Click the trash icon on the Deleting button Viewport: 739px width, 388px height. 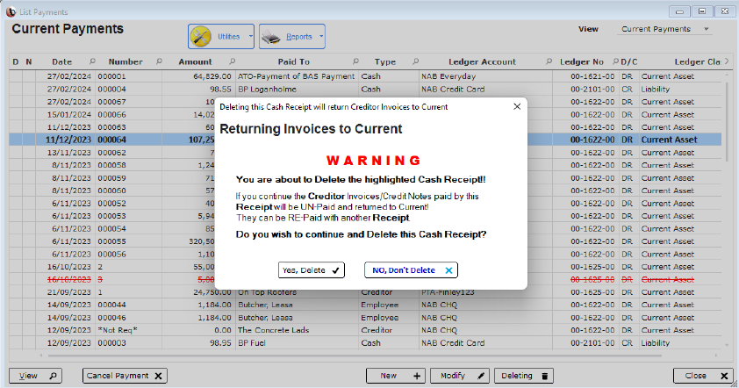pyautogui.click(x=545, y=376)
